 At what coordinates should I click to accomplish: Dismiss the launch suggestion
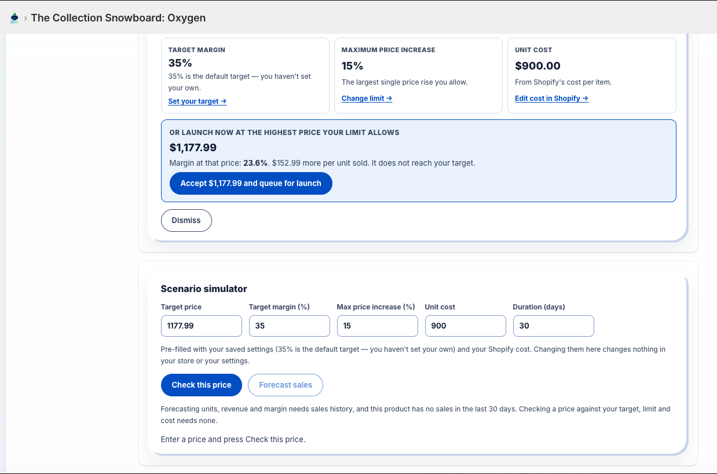186,220
